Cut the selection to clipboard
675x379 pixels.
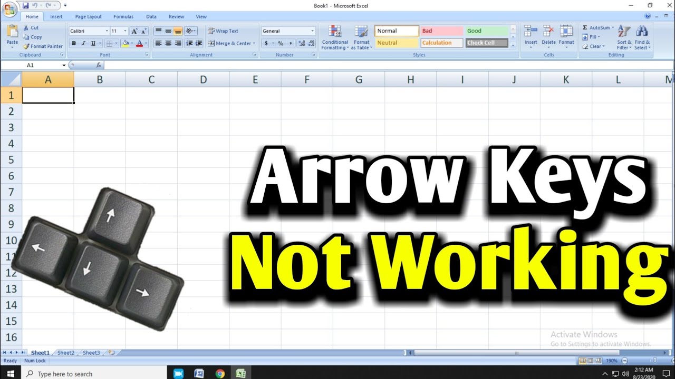[31, 28]
